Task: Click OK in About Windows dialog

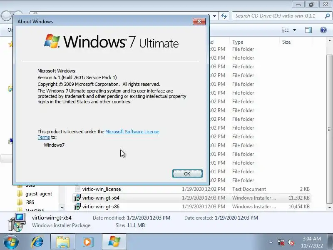Action: point(187,174)
